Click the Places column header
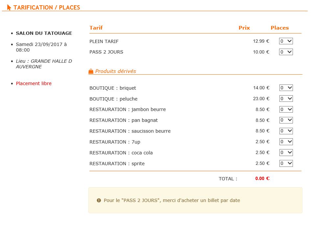 [280, 28]
